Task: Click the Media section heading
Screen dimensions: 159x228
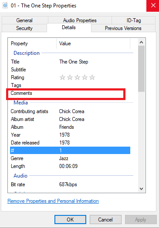Action: (x=20, y=103)
